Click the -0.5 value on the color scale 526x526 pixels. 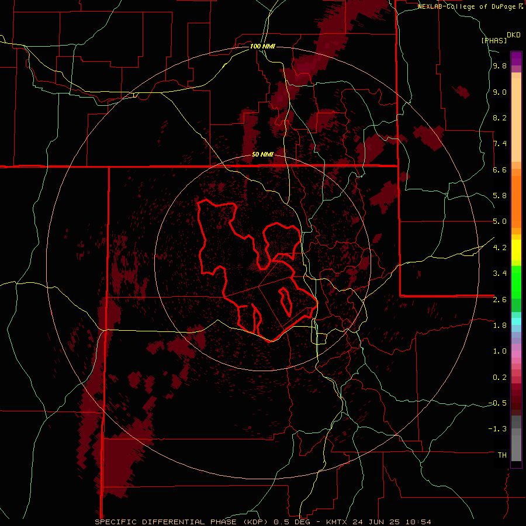(x=497, y=403)
